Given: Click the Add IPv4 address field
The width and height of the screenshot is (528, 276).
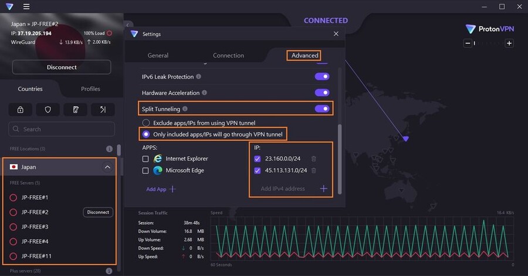Looking at the screenshot, I should coord(283,189).
